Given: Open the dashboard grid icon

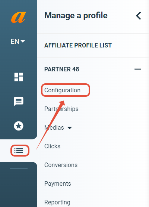Looking at the screenshot, I should point(19,77).
